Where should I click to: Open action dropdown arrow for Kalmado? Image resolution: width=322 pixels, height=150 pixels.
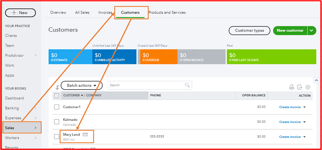pos(305,122)
